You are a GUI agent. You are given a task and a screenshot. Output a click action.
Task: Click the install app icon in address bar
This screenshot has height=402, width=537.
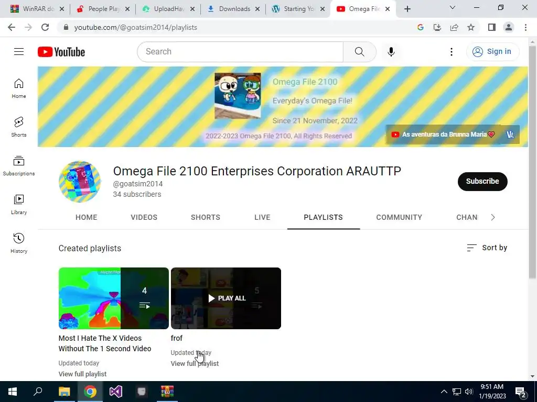(x=437, y=27)
